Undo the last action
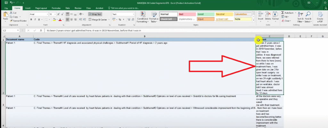 (x=11, y=3)
